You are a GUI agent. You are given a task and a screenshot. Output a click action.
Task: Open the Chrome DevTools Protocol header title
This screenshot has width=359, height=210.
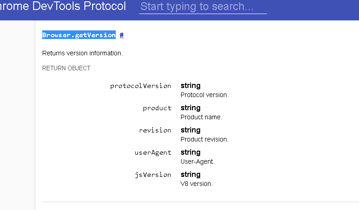click(x=63, y=7)
